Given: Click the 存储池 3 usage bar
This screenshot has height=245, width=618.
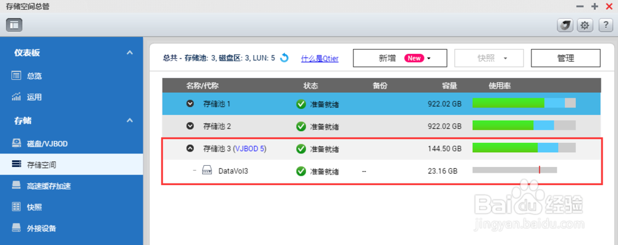Looking at the screenshot, I should [x=524, y=147].
